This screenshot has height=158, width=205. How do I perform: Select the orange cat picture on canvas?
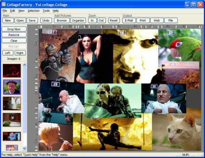click(x=177, y=132)
